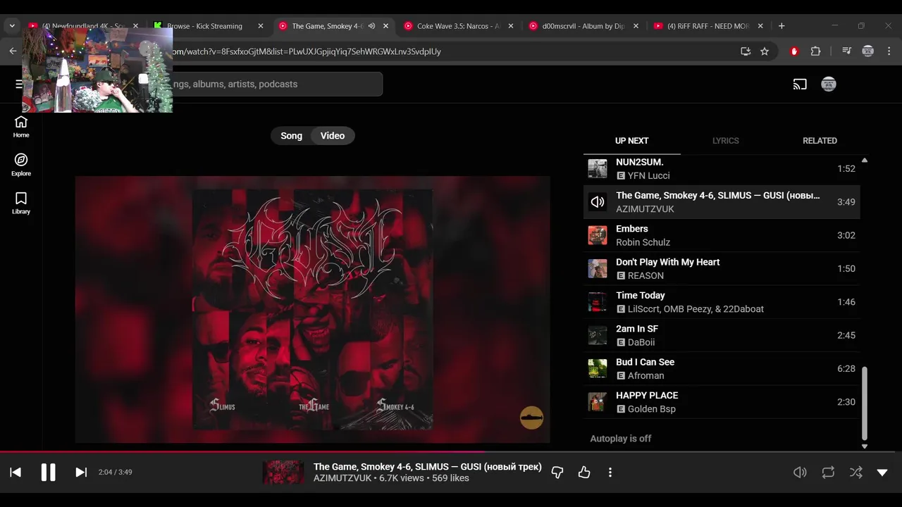Collapse the player page with down arrow
902x507 pixels.
tap(882, 472)
